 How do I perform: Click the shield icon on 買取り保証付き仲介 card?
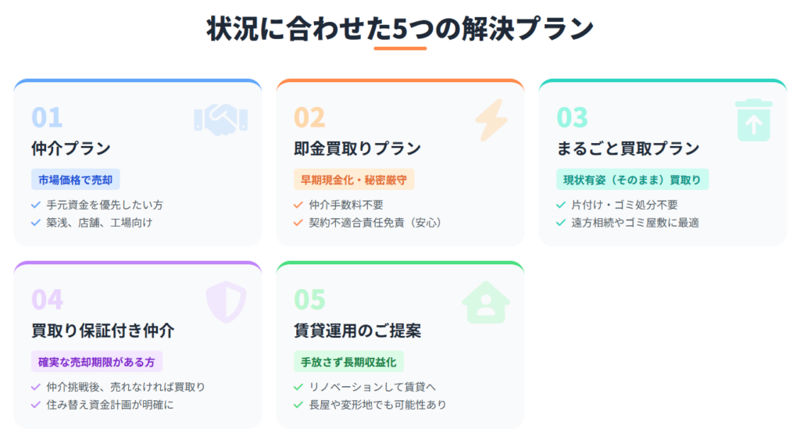coord(226,302)
